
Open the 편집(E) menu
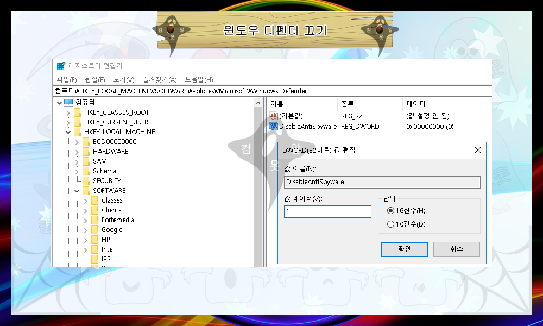(x=94, y=80)
